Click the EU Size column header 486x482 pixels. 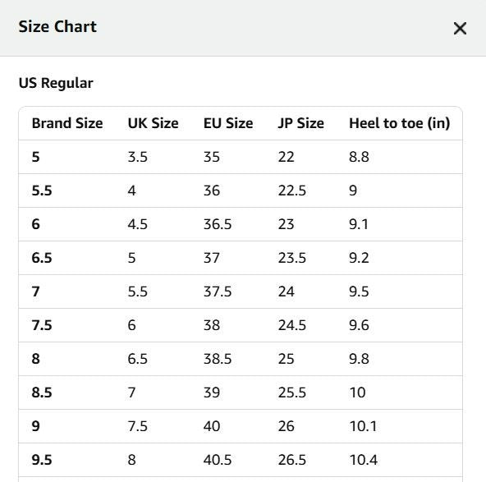pos(228,123)
